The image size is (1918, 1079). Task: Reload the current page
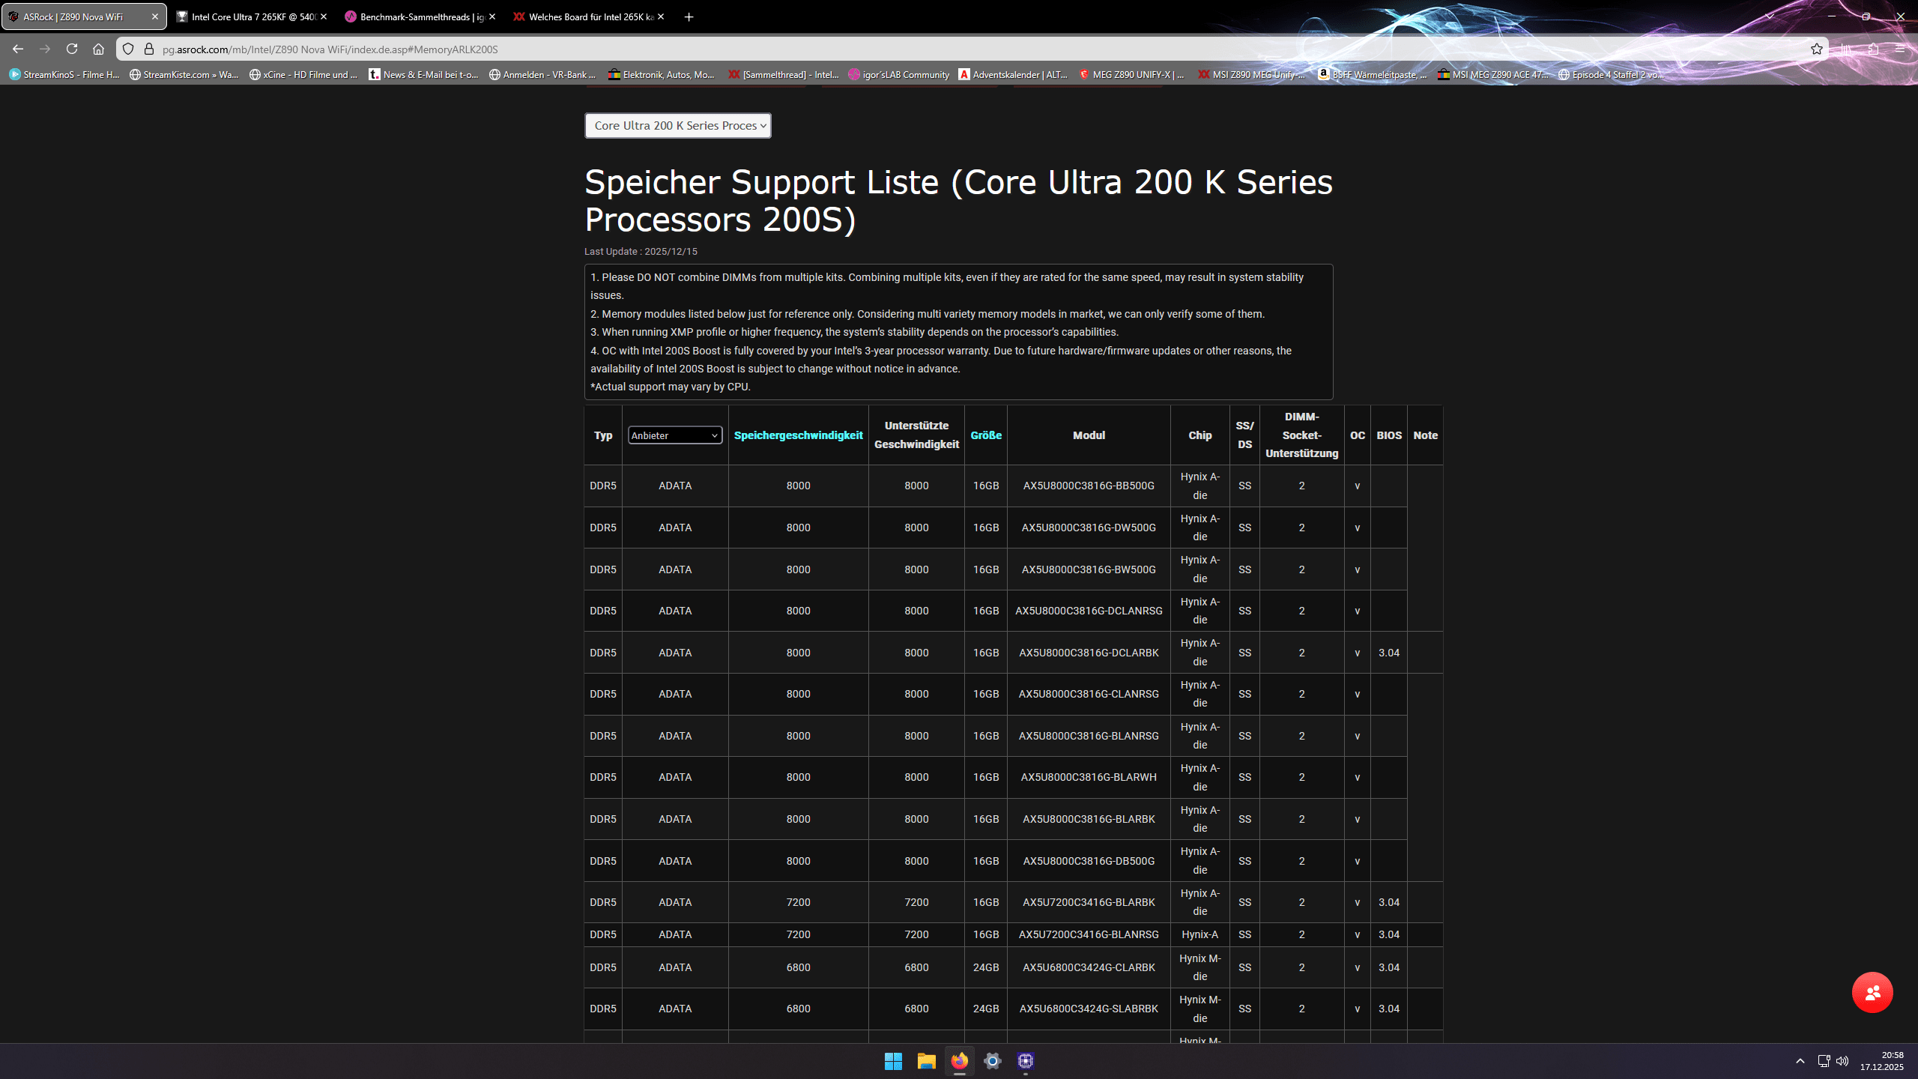pyautogui.click(x=72, y=49)
